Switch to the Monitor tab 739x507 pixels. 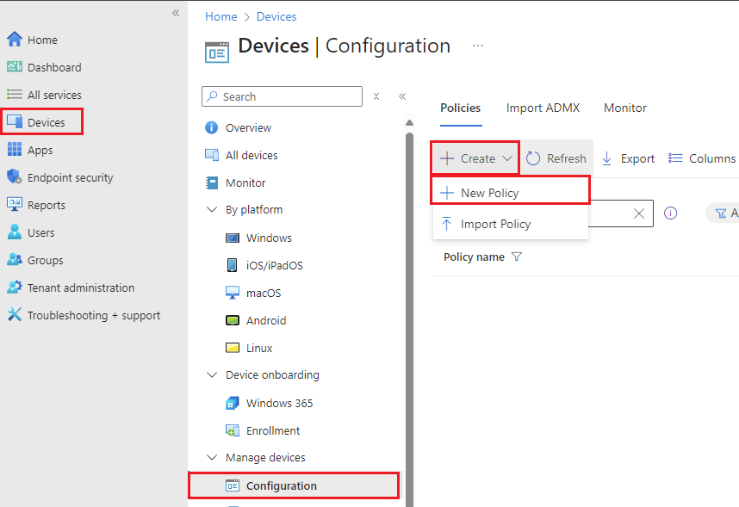pyautogui.click(x=625, y=108)
